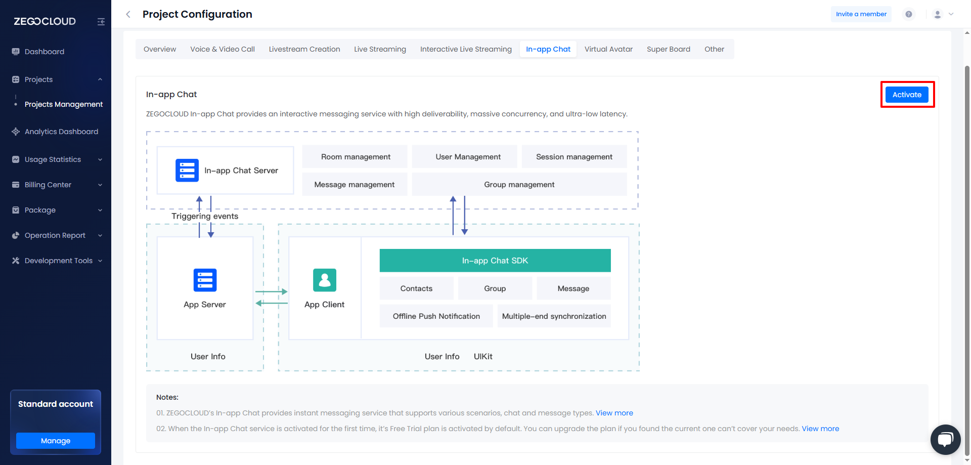Click the UIKit label in diagram
The image size is (971, 465).
[483, 357]
